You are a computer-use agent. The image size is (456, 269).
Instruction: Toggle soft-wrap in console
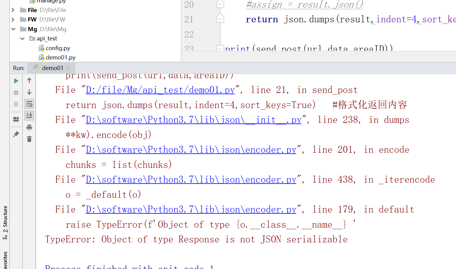[x=29, y=104]
